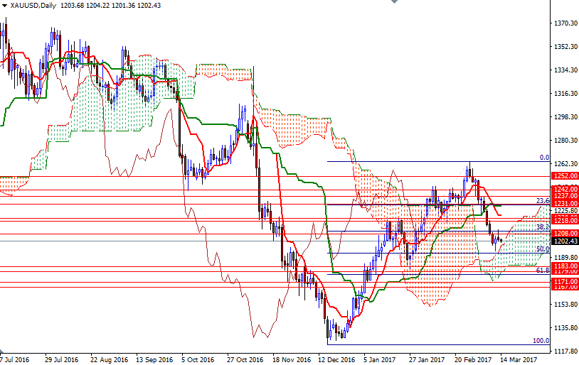The image size is (579, 365).
Task: Click the 1171.00 red price label
Action: coord(565,281)
